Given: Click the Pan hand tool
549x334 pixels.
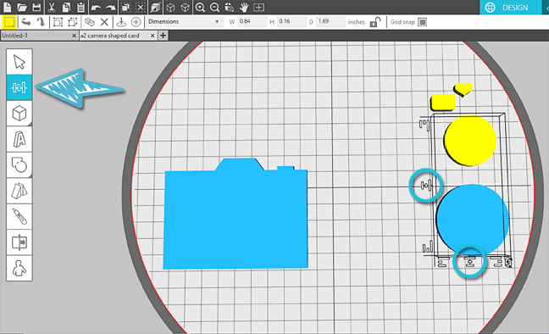Looking at the screenshot, I should tap(244, 7).
